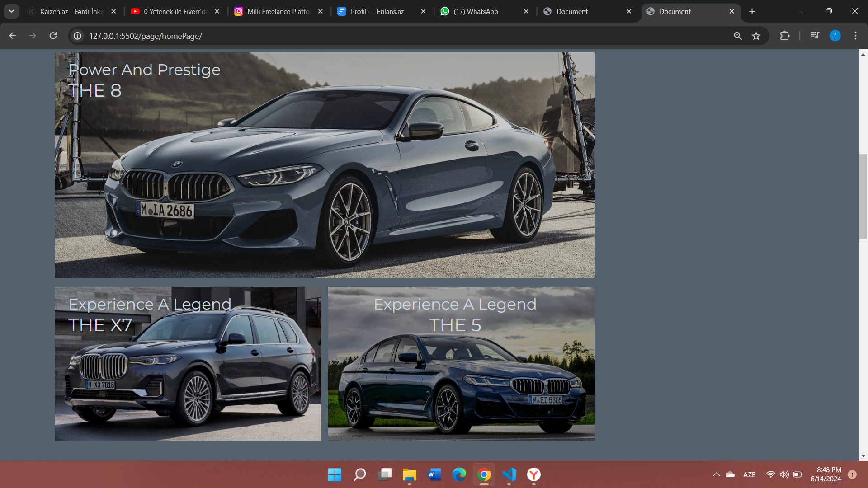Screen dimensions: 868x488
Task: Open Visual Studio Code from taskbar
Action: click(x=509, y=474)
